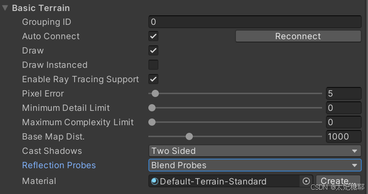Collapse the Basic Terrain section
368x194 pixels.
[x=5, y=8]
